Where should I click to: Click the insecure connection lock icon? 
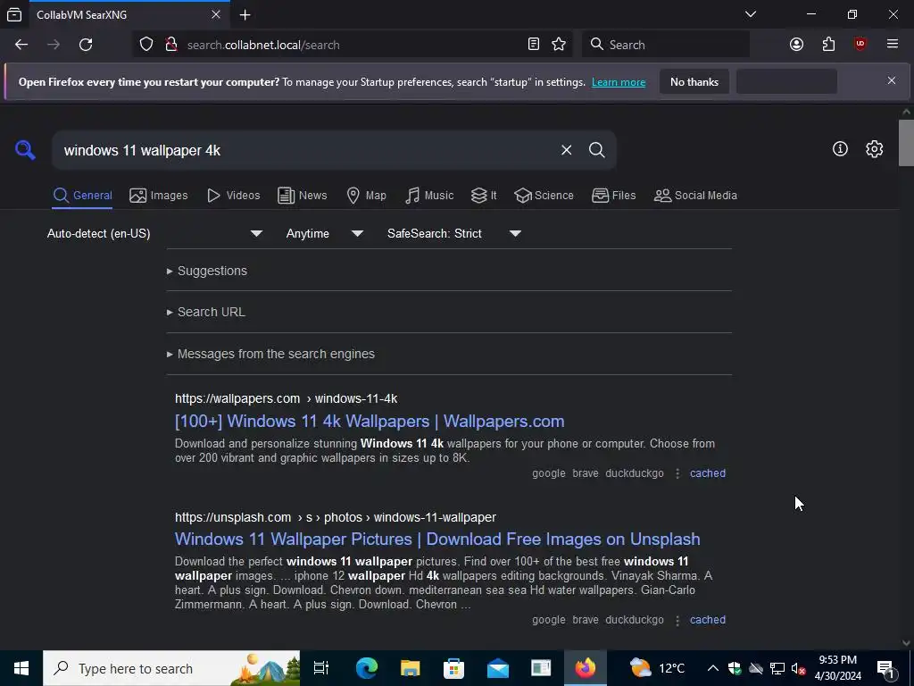pyautogui.click(x=170, y=45)
